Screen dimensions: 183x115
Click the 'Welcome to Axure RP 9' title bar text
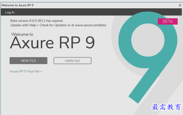[18, 5]
